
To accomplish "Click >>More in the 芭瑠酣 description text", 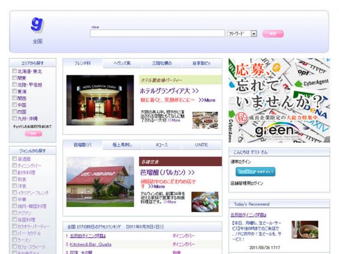I will [170, 202].
